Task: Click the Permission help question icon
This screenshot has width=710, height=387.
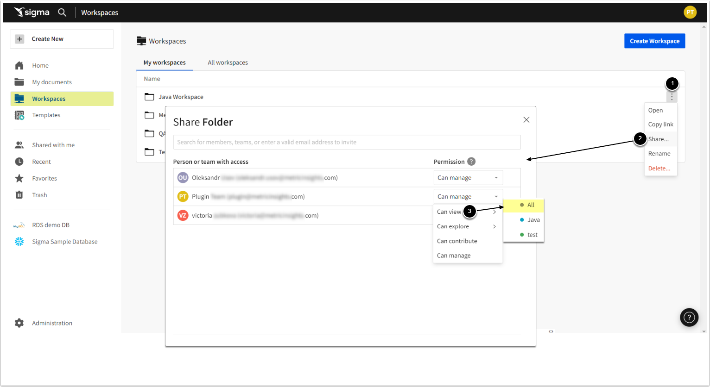Action: 471,162
